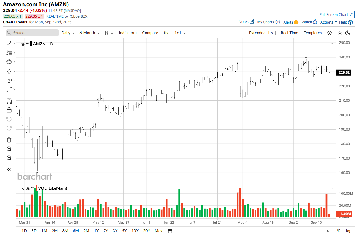Switch to dark mode with the moon icon

coord(348,33)
